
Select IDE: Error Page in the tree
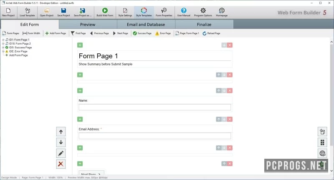[18, 51]
